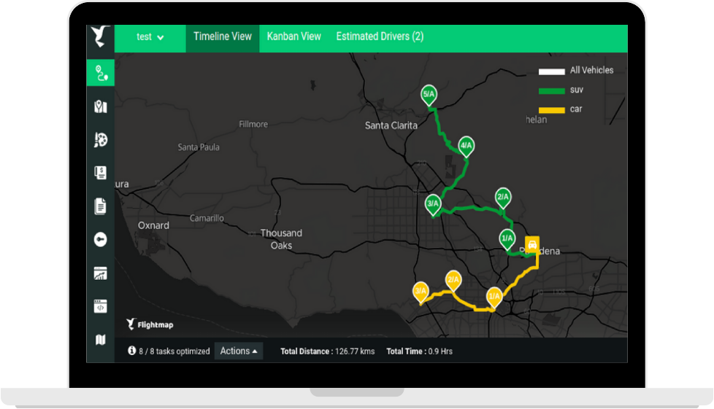Select green suv stop 4/A marker
The image size is (714, 409).
pyautogui.click(x=466, y=147)
